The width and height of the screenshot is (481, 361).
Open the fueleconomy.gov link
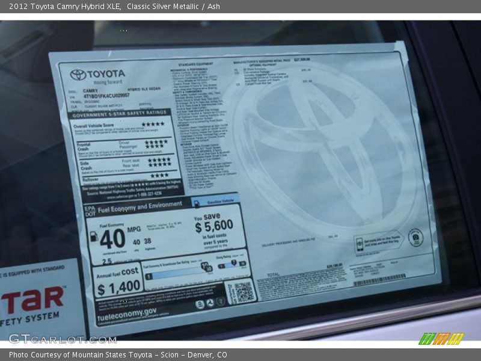click(126, 312)
